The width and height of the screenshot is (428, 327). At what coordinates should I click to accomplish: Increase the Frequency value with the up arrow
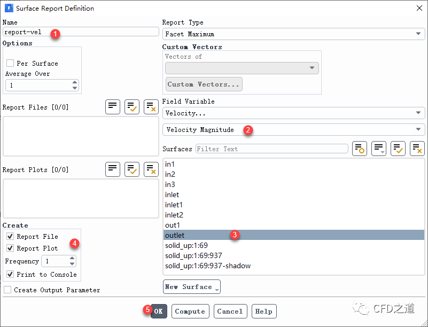[72, 259]
